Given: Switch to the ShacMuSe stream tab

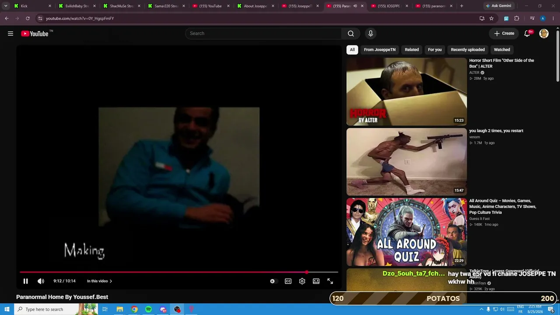Looking at the screenshot, I should [122, 6].
